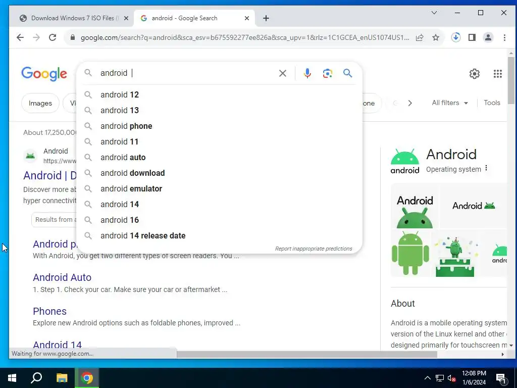Bookmark this page with the star icon
The width and height of the screenshot is (517, 388).
(436, 37)
